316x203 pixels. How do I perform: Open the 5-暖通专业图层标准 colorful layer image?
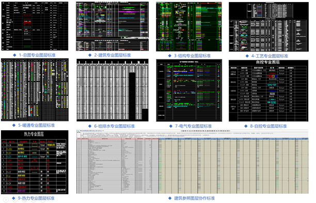pos(35,90)
